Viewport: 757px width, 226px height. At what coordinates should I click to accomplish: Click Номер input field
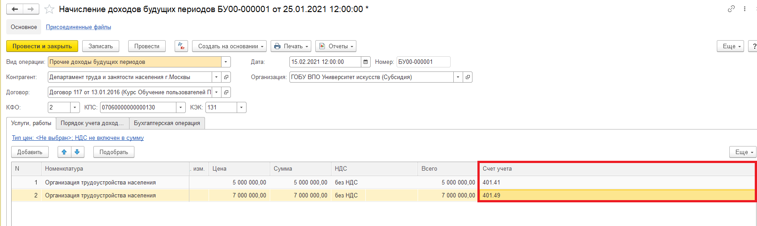pos(423,62)
